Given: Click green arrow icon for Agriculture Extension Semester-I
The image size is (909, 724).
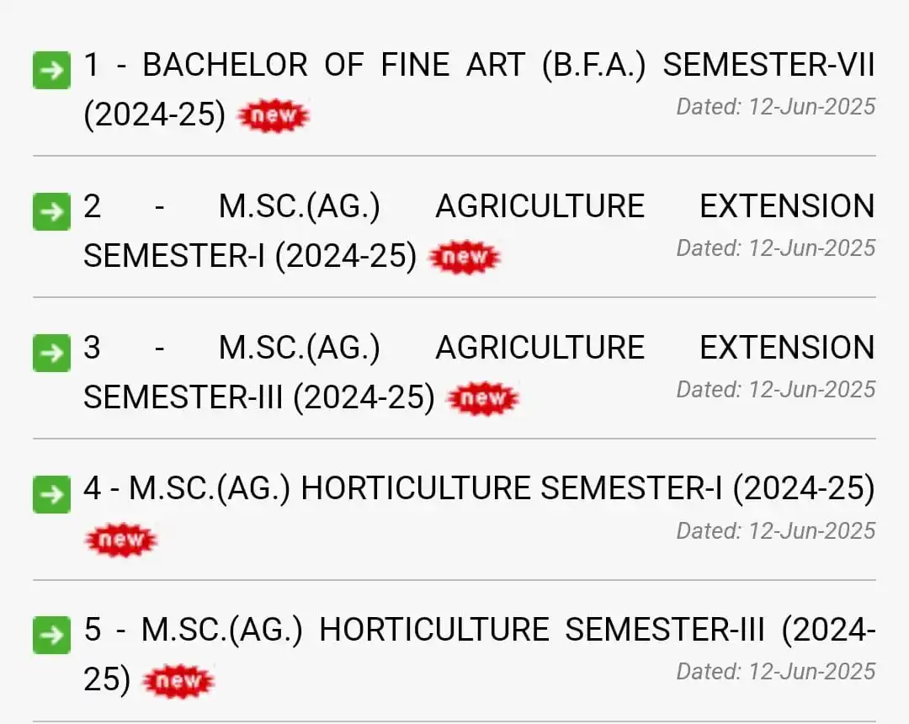Looking at the screenshot, I should (x=51, y=211).
